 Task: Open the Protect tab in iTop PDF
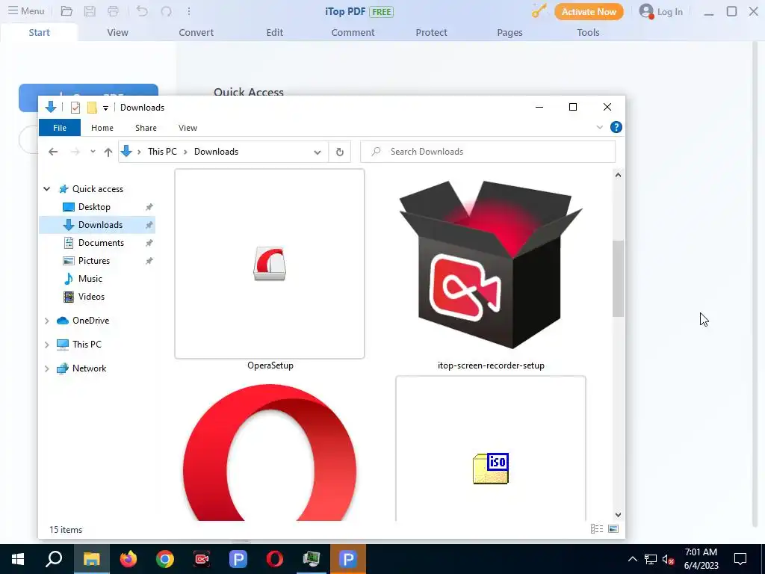[431, 32]
